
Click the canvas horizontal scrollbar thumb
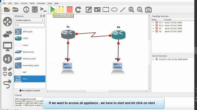point(97,91)
